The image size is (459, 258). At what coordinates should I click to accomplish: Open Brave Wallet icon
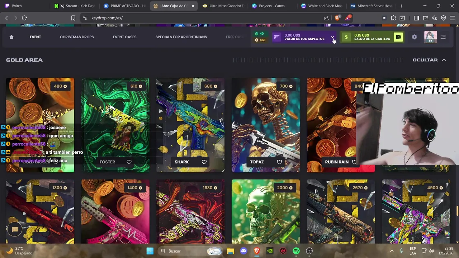click(426, 18)
